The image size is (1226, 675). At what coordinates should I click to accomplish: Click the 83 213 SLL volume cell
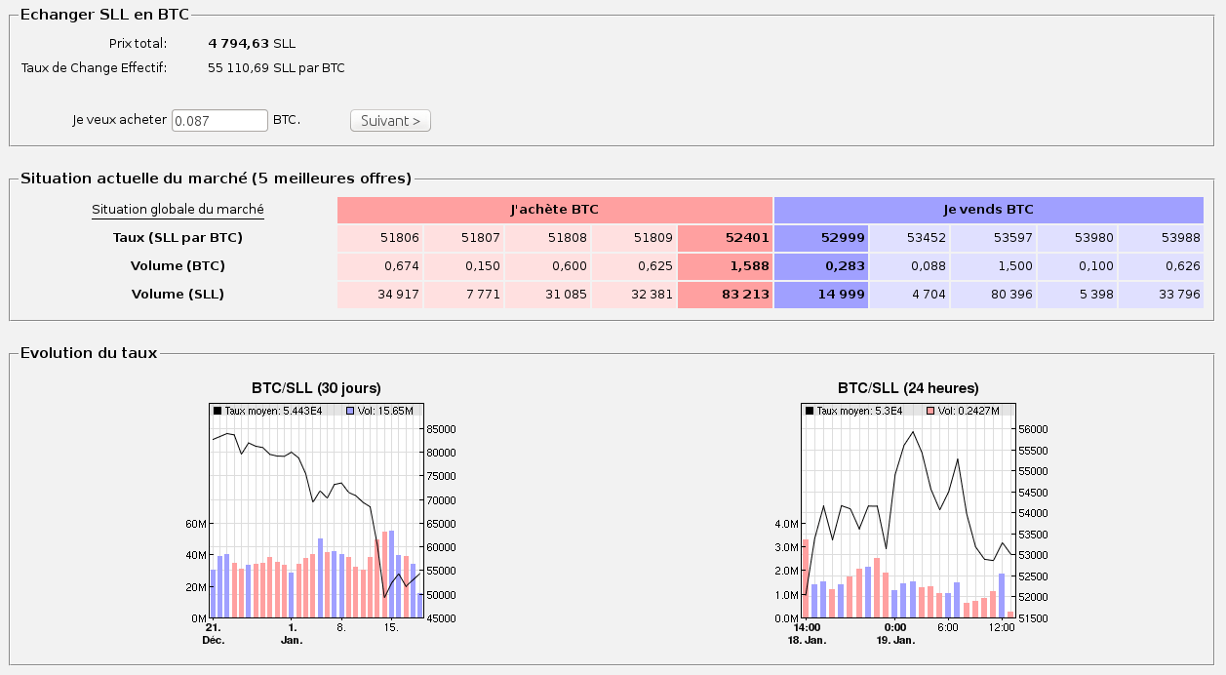click(725, 295)
